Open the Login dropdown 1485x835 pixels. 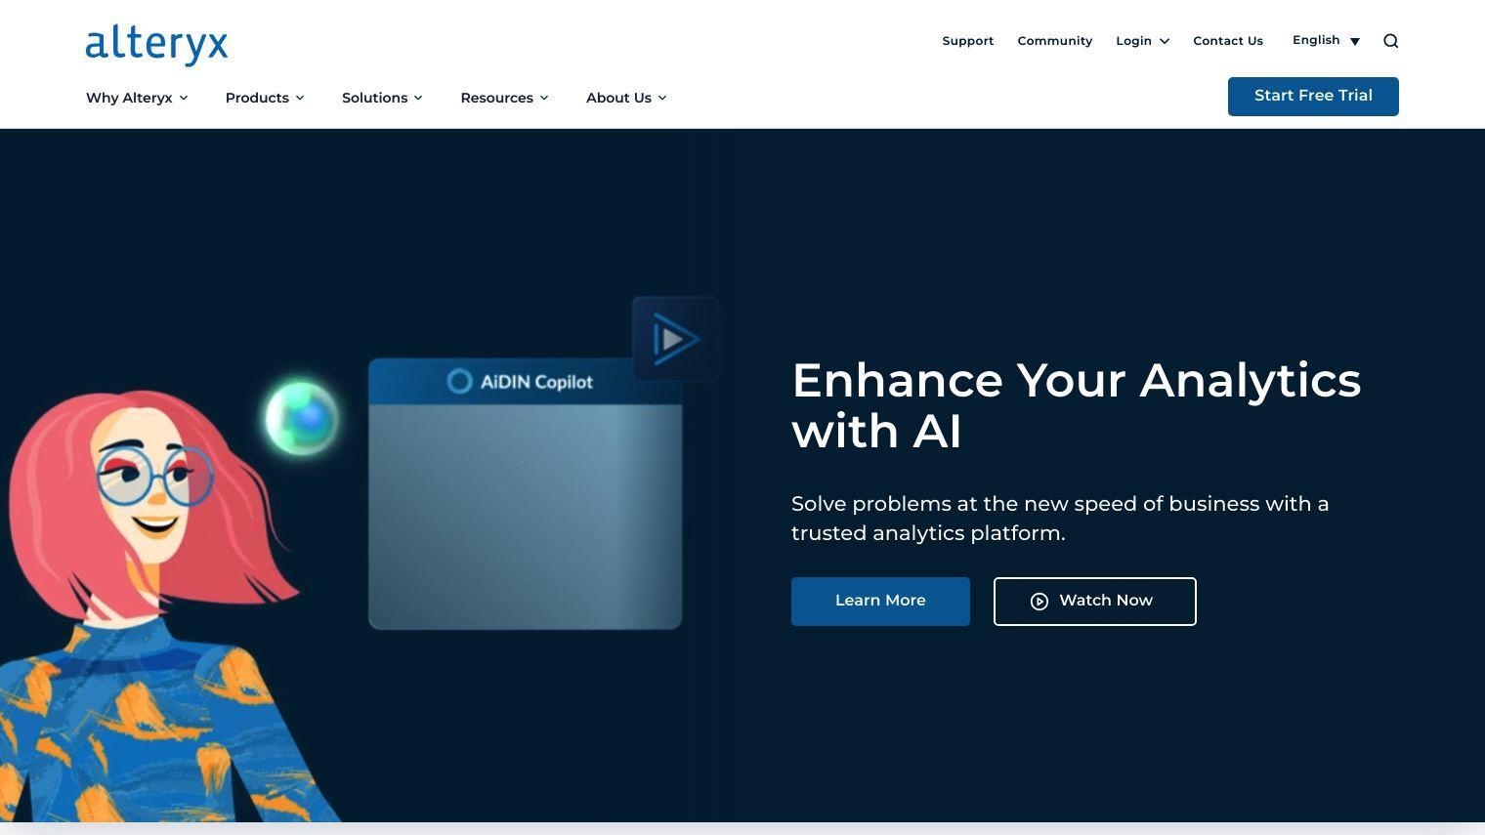1142,41
